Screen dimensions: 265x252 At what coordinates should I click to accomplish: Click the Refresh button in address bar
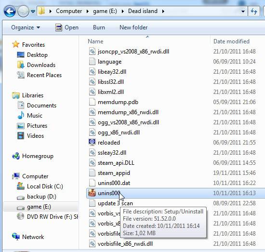254,12
